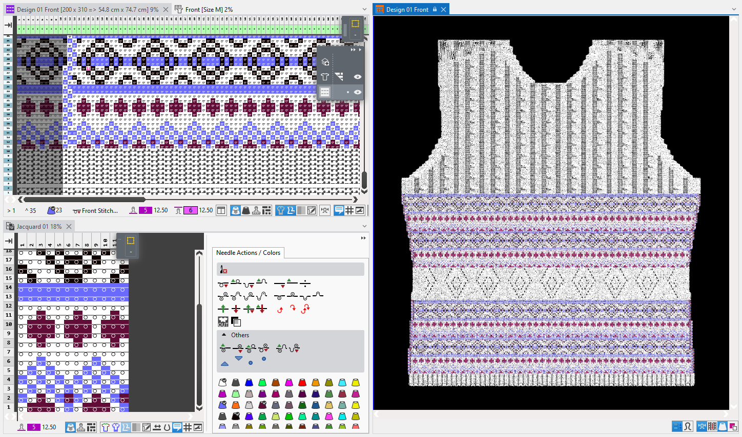Open the Needle Actions / Colors tab

[248, 253]
